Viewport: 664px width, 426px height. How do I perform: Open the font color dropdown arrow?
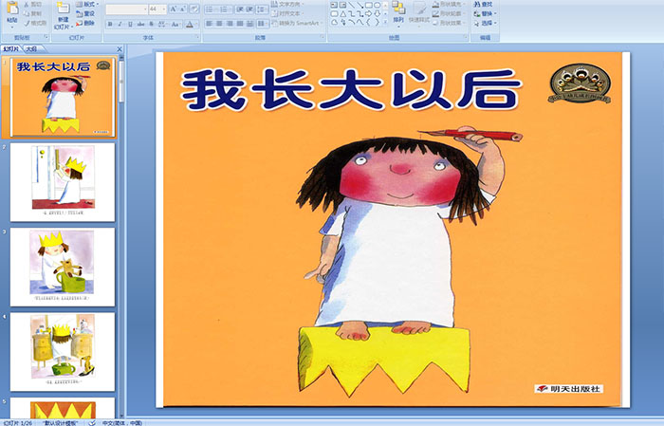(x=196, y=24)
